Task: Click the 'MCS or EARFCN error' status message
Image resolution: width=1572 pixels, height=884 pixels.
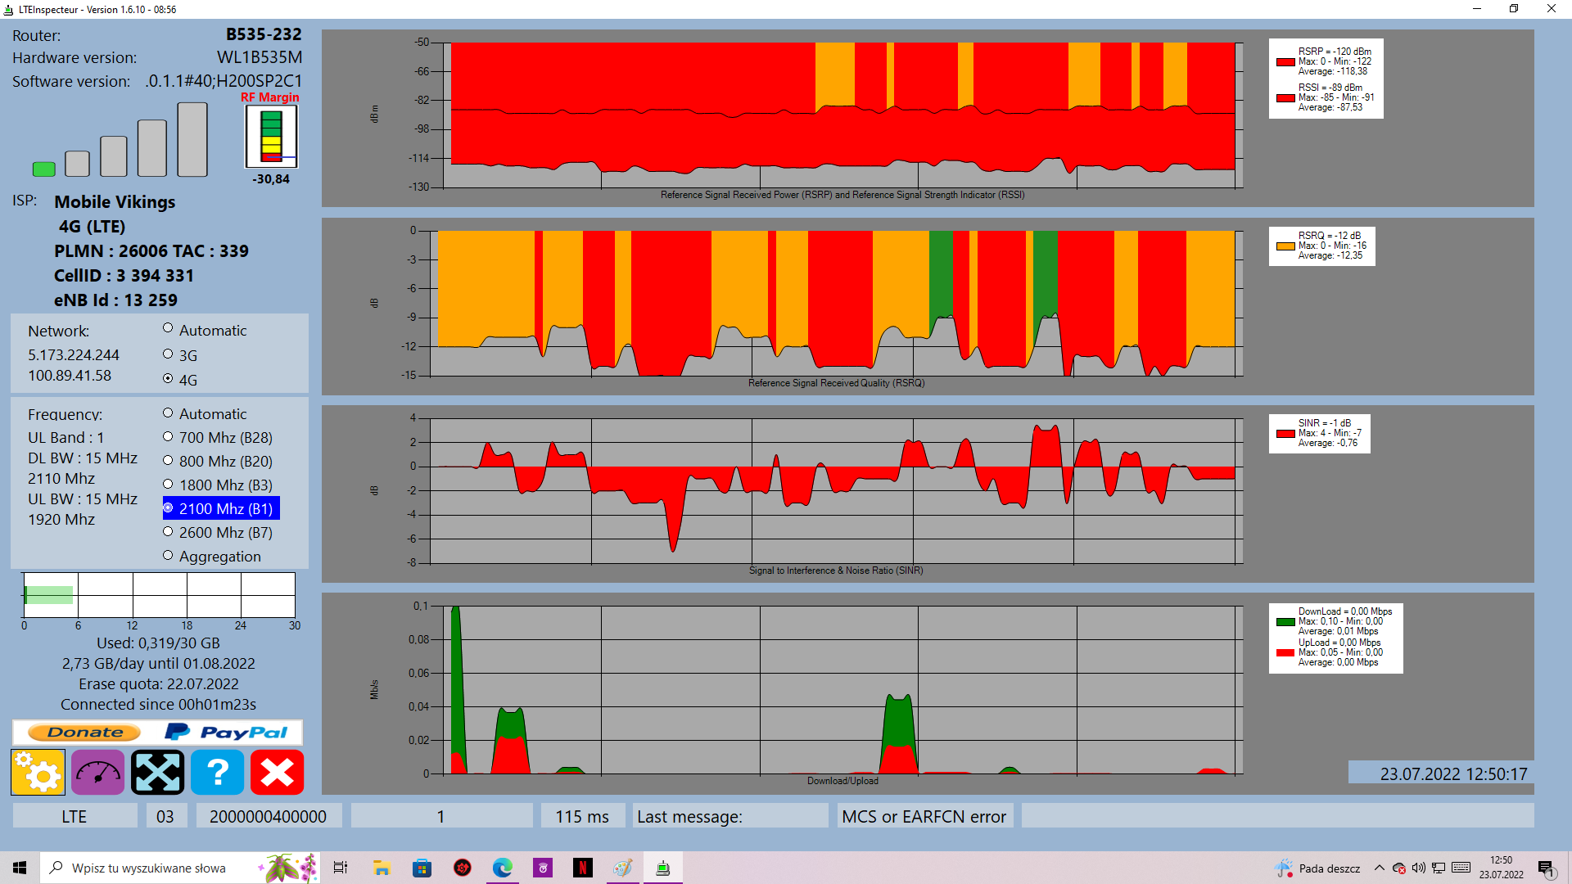Action: point(924,816)
